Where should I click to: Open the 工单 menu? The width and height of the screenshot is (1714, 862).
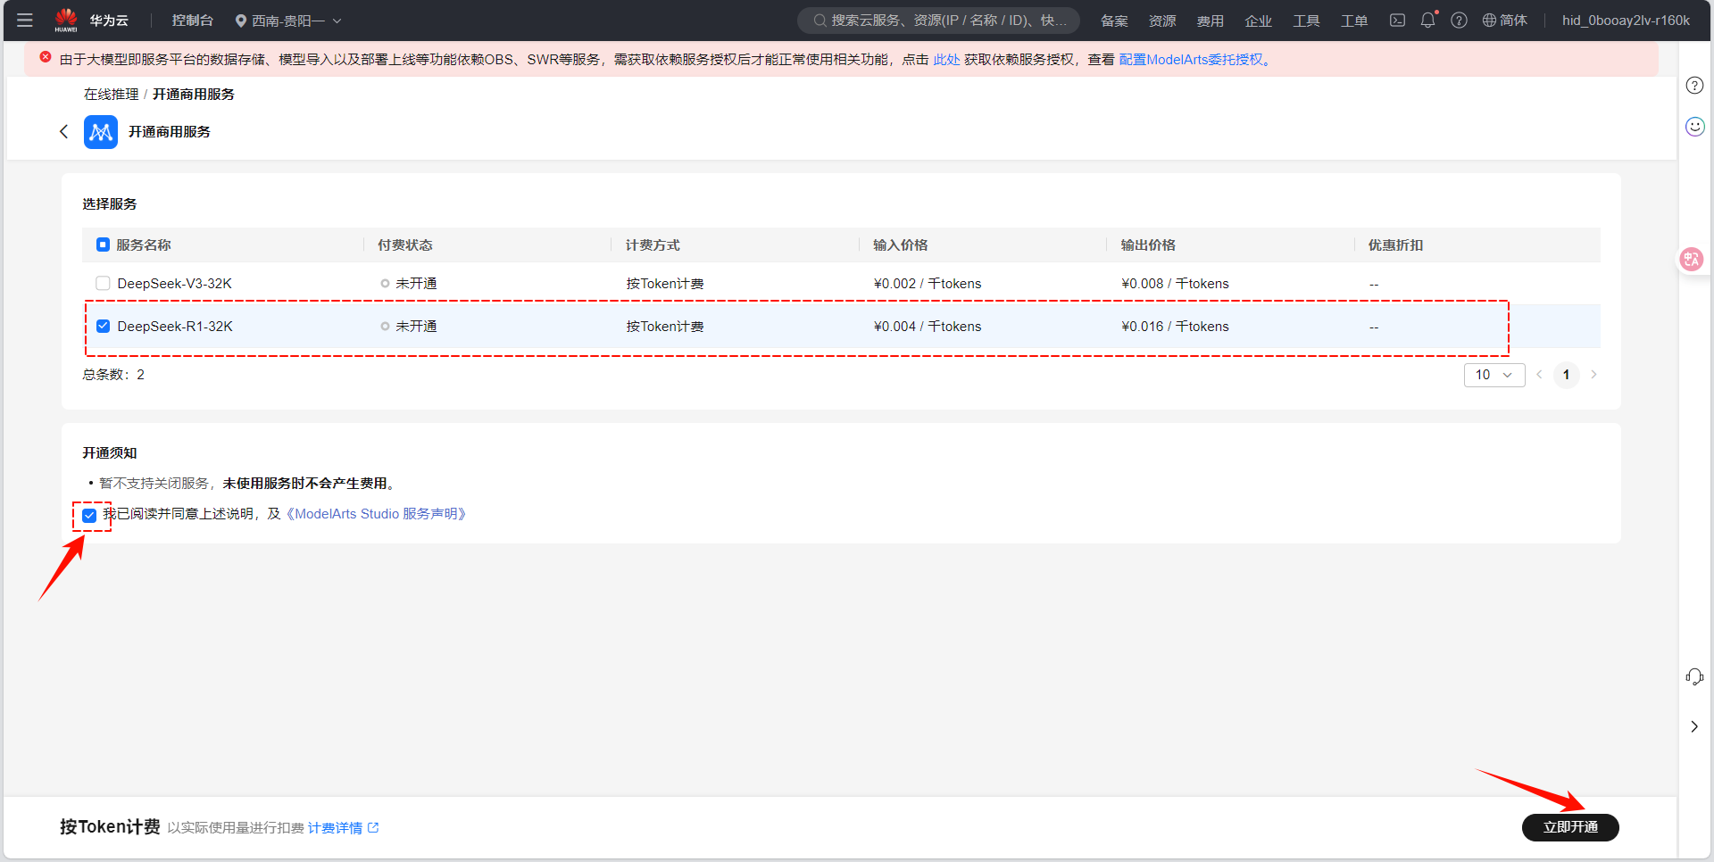coord(1354,21)
